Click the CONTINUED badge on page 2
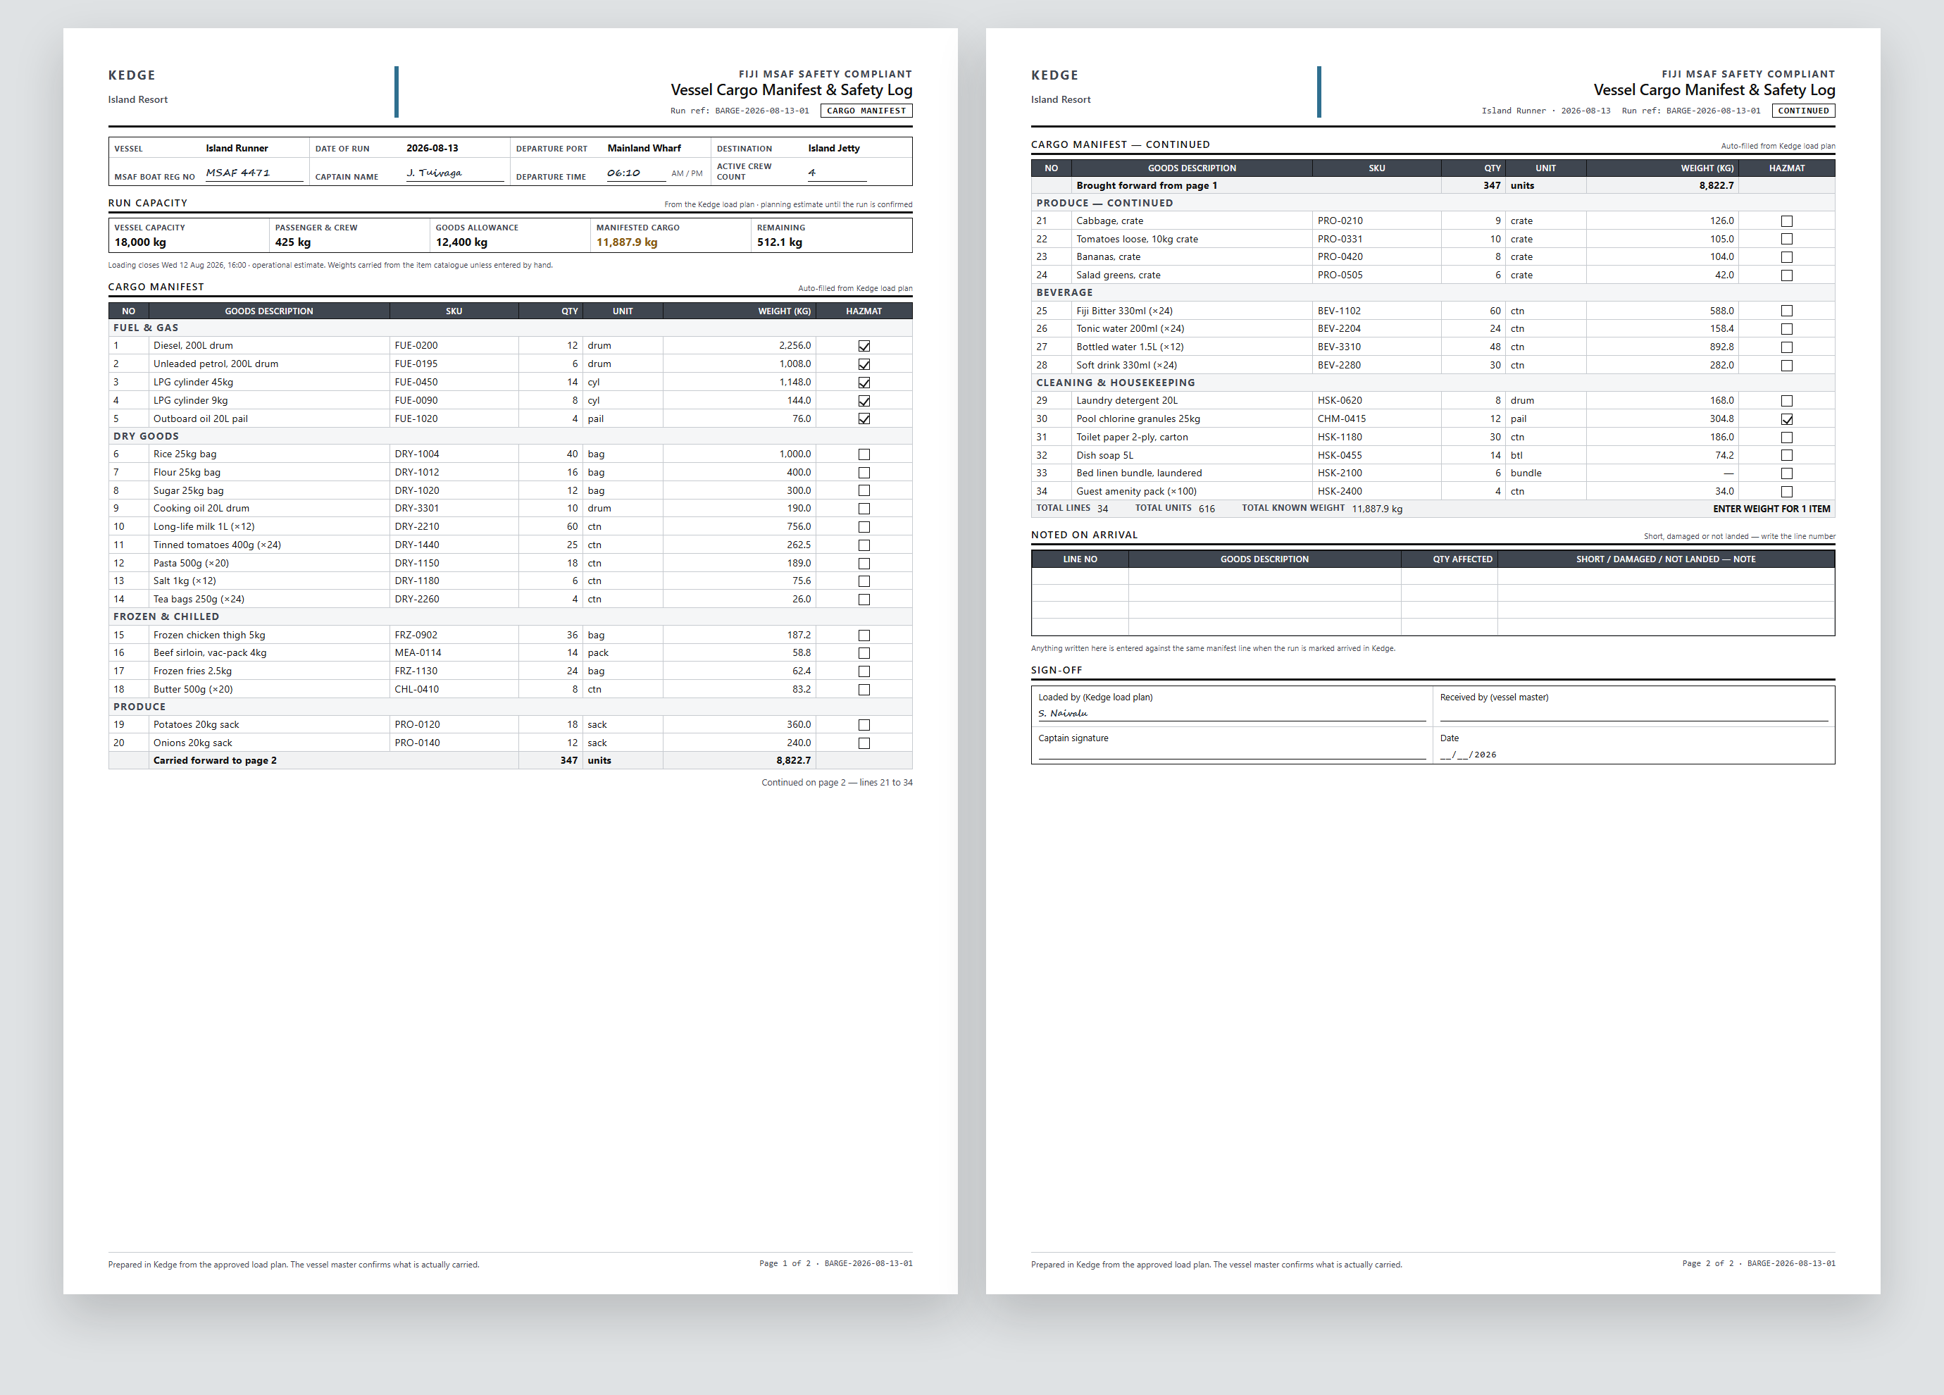The height and width of the screenshot is (1395, 1944). (x=1803, y=111)
